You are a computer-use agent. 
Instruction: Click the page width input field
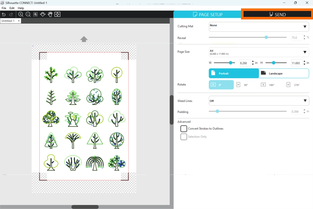[x=244, y=63]
